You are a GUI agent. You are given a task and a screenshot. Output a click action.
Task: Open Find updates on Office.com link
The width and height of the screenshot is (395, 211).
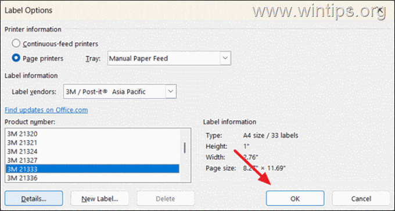click(x=46, y=110)
